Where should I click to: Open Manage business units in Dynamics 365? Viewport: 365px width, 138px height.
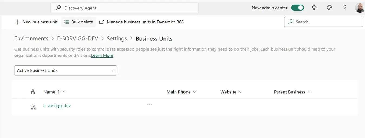pos(142,22)
